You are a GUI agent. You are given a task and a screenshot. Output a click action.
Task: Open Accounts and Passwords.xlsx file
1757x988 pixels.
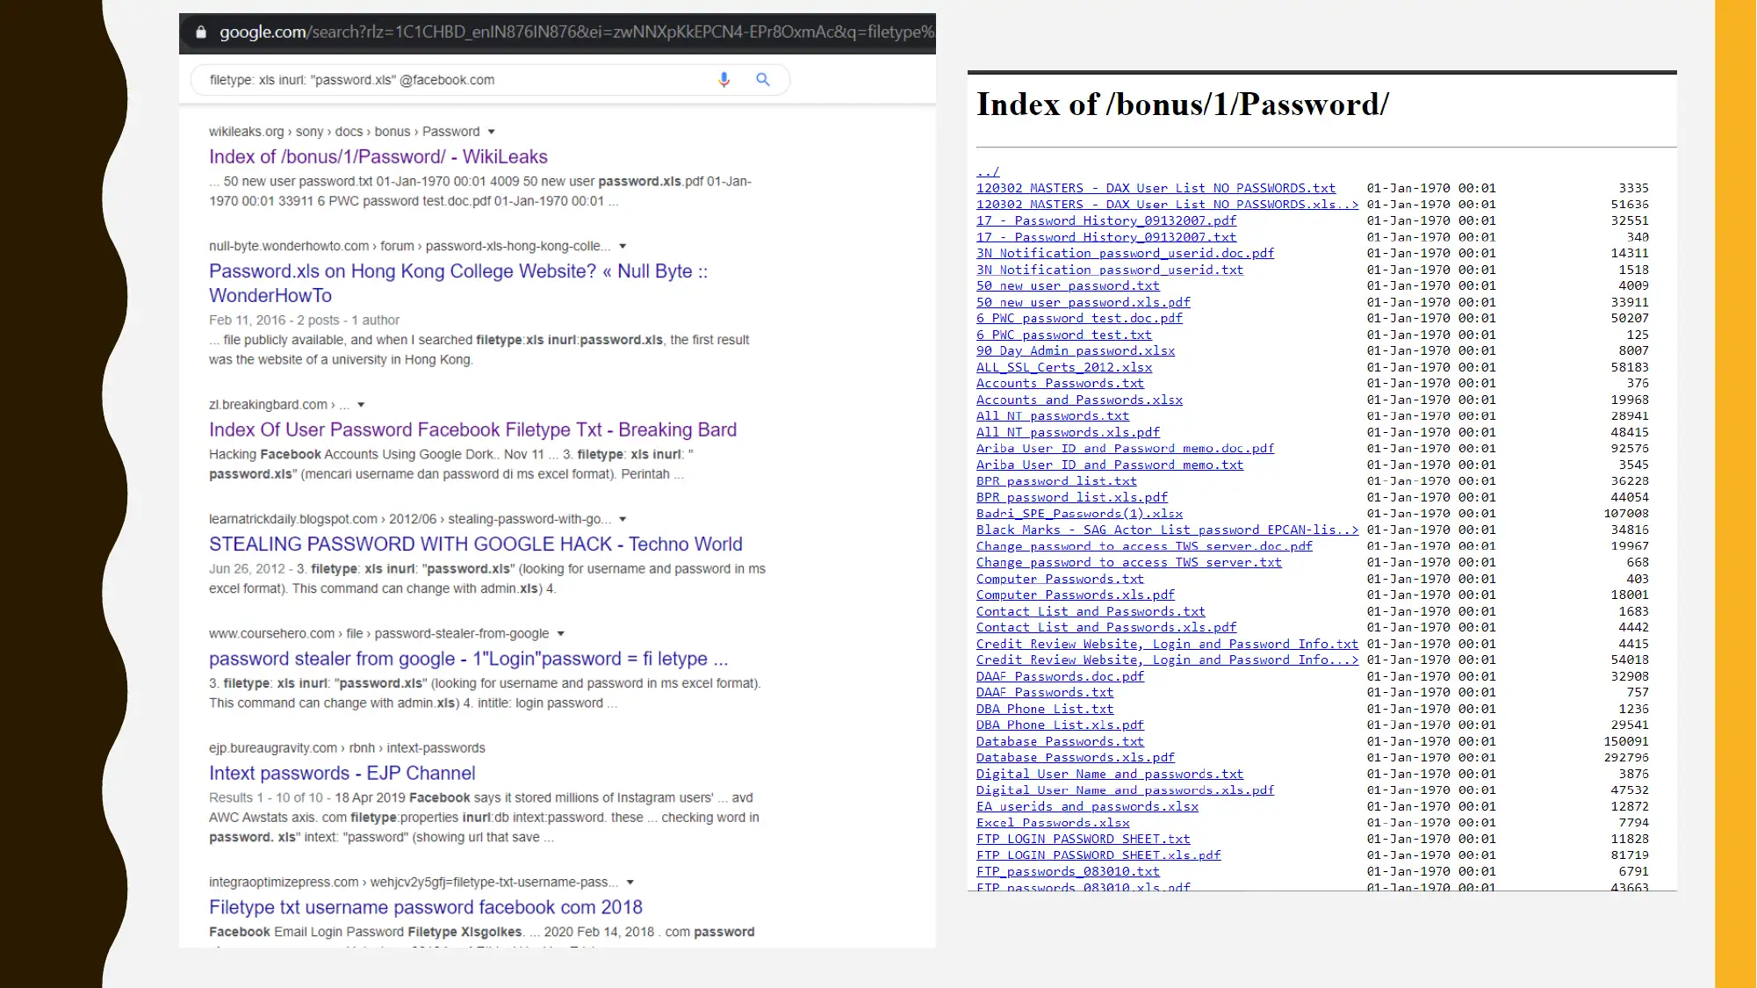1077,400
